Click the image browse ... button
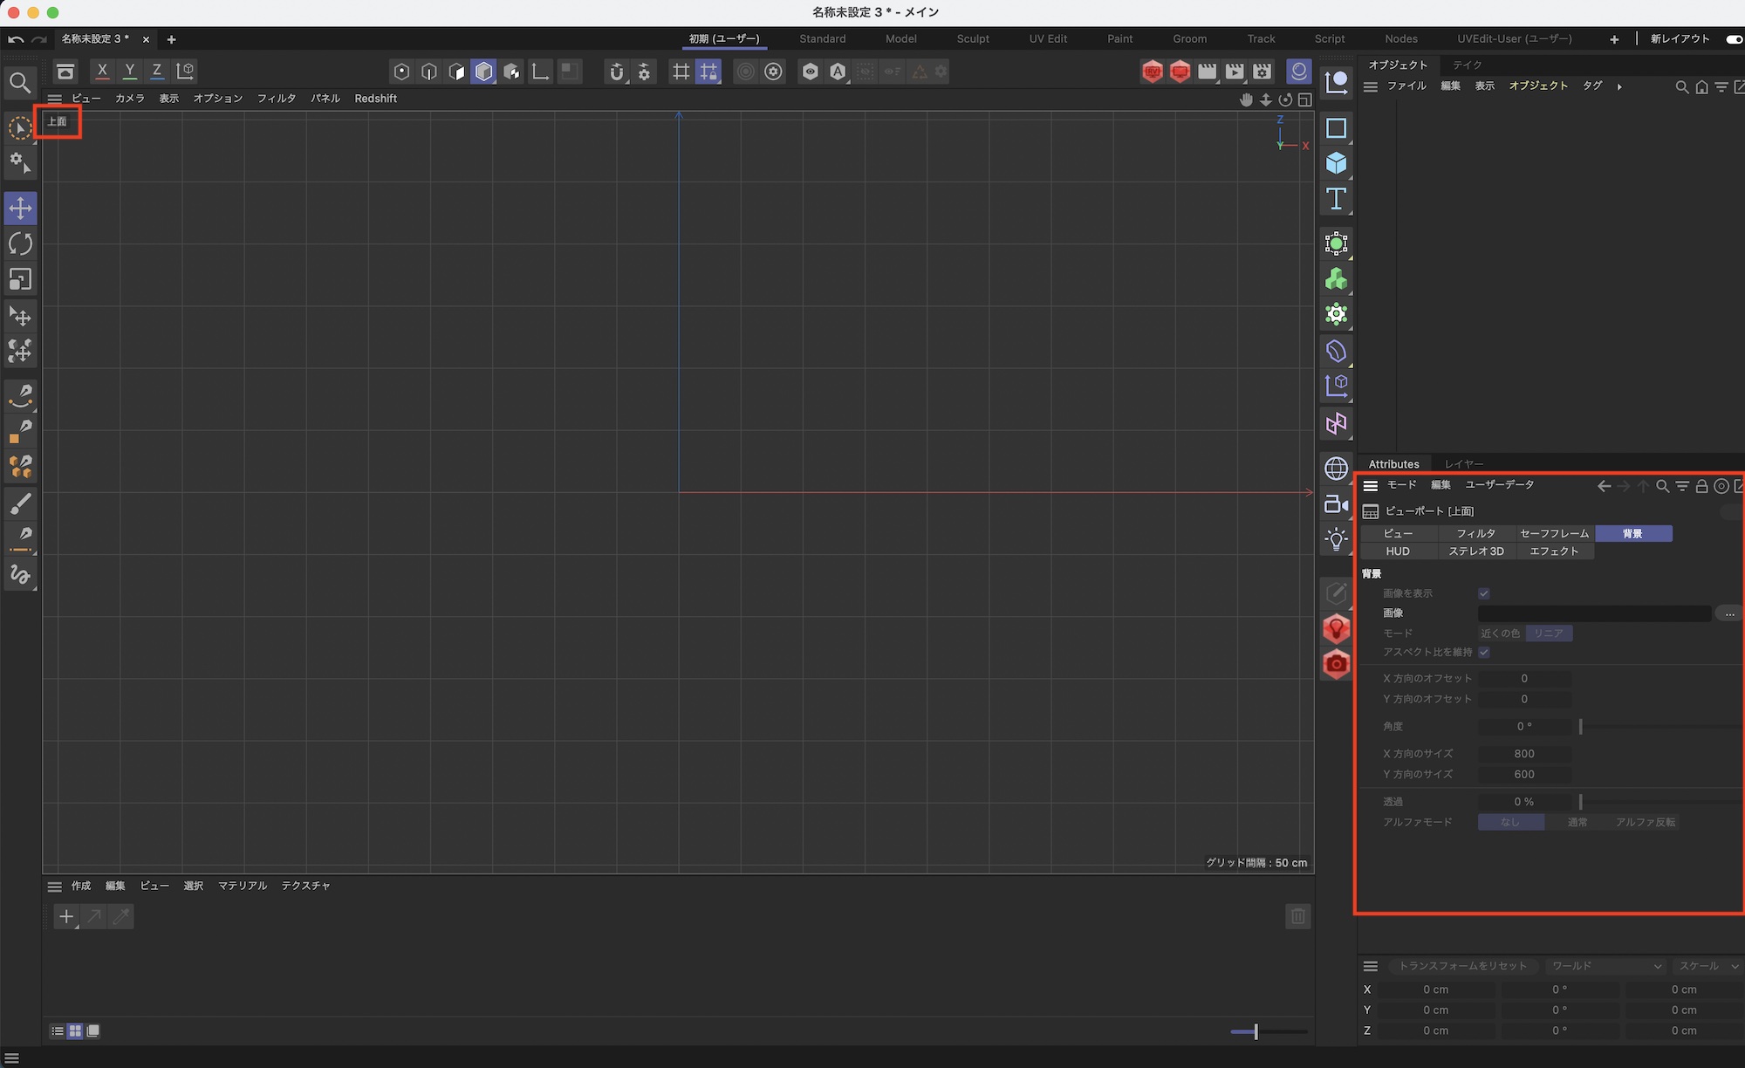This screenshot has width=1745, height=1068. pos(1729,613)
